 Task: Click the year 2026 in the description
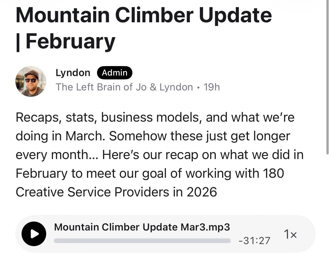tap(202, 192)
